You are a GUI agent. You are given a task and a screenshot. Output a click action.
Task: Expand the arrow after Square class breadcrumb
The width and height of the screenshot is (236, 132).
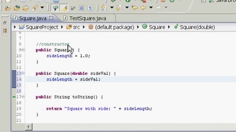169,27
